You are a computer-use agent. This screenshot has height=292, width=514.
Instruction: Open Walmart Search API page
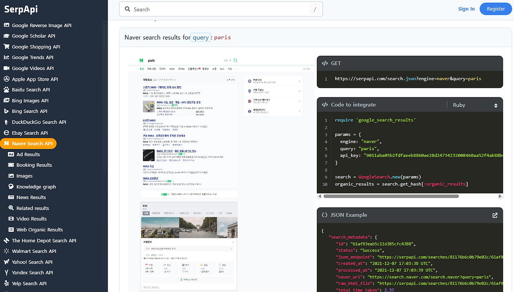coord(34,251)
